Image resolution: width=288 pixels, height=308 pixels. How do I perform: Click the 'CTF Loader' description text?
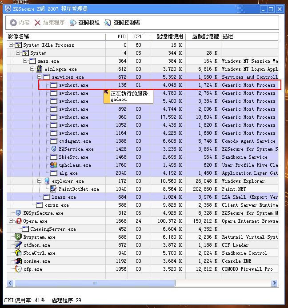pyautogui.click(x=235, y=245)
